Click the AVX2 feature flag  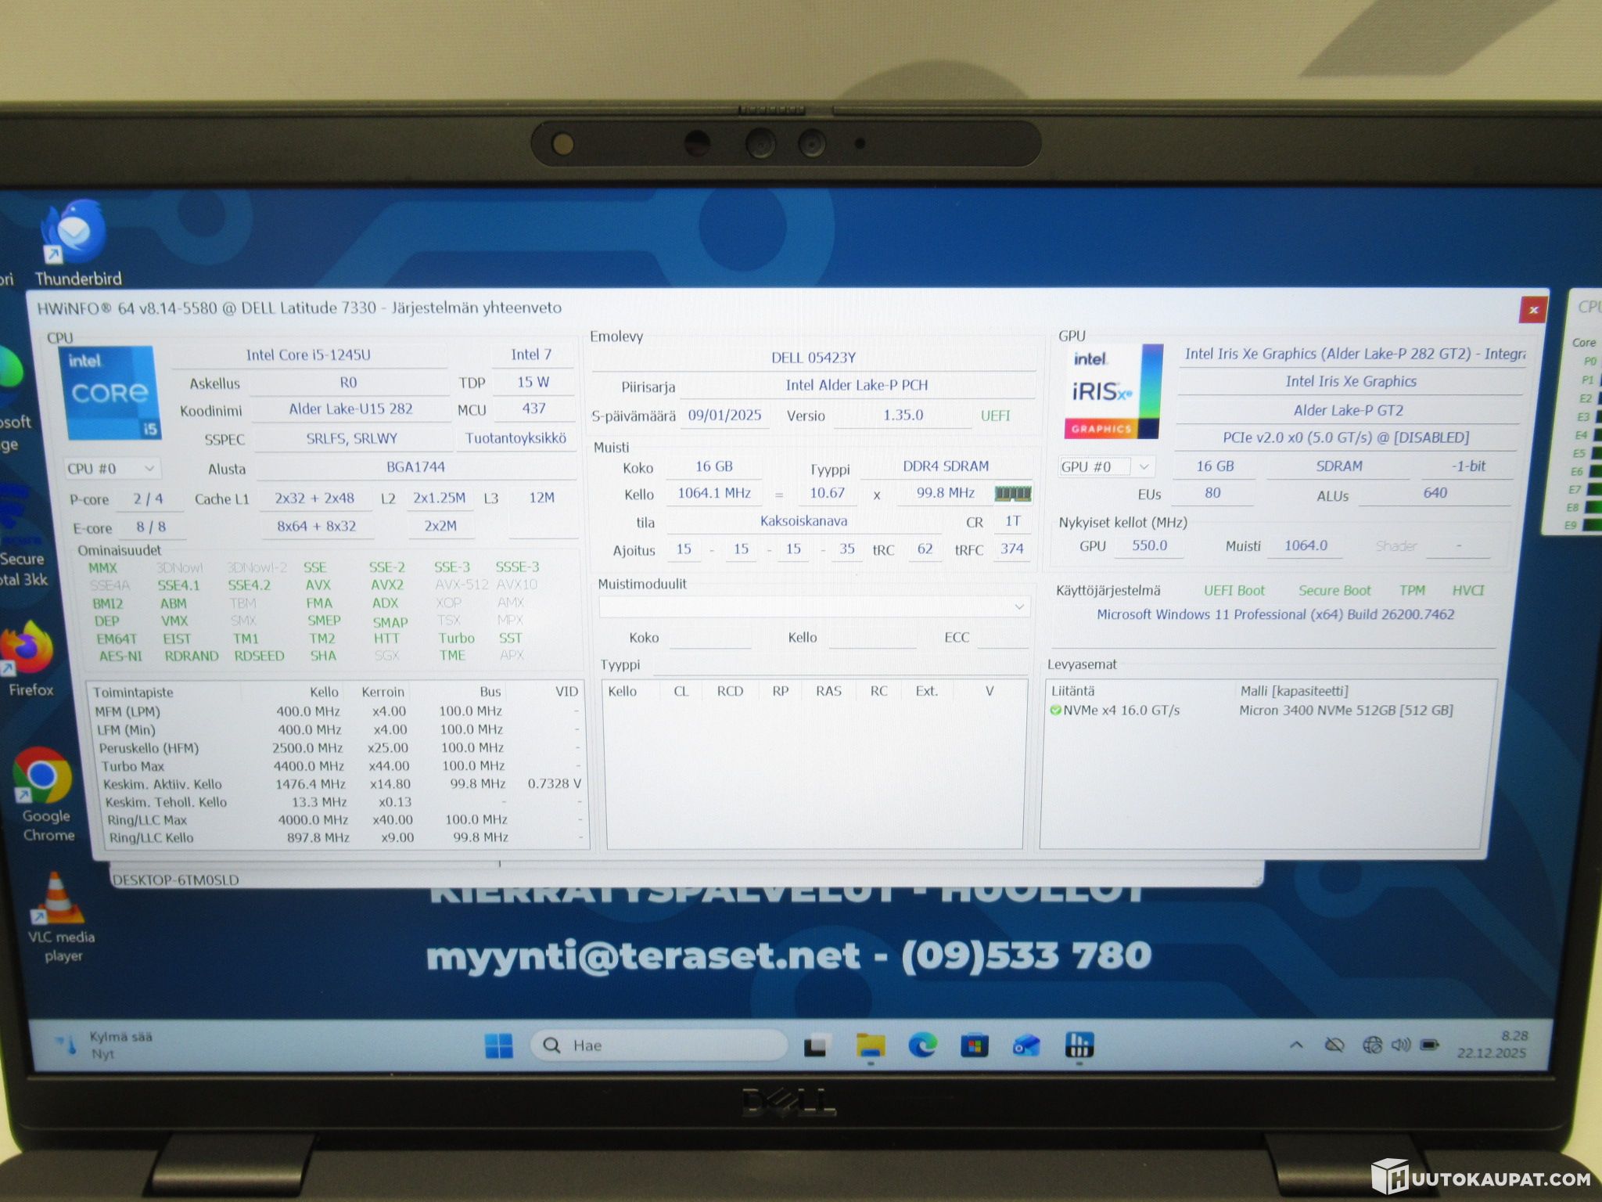[387, 585]
